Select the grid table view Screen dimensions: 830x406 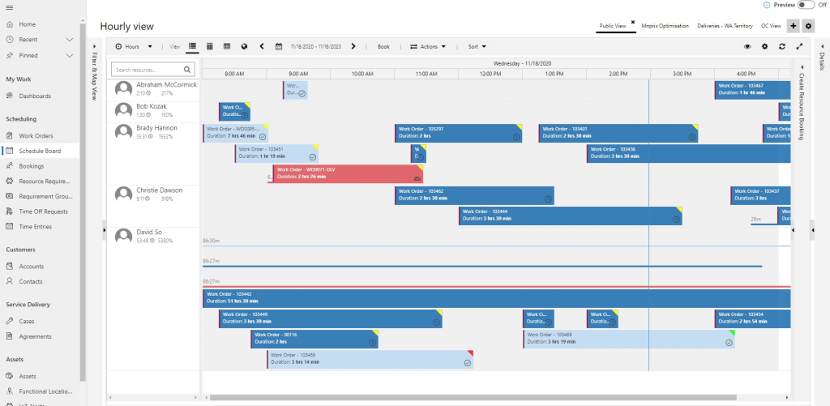click(227, 46)
